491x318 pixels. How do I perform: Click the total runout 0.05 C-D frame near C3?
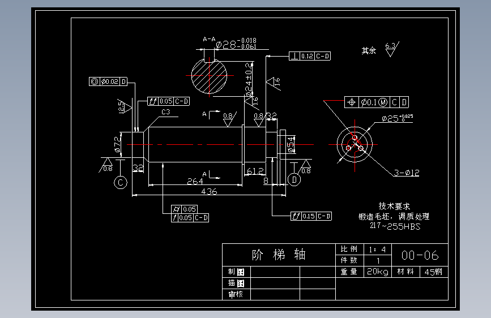coord(168,101)
